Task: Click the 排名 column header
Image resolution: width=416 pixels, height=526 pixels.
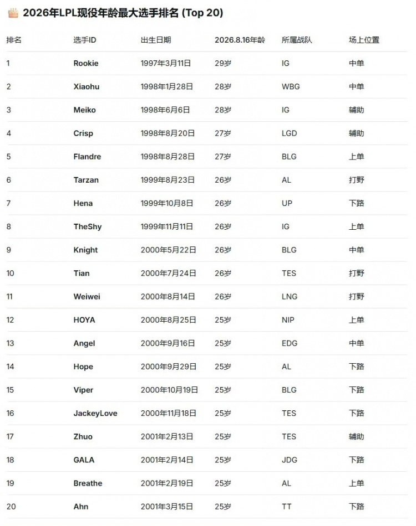Action: point(14,40)
